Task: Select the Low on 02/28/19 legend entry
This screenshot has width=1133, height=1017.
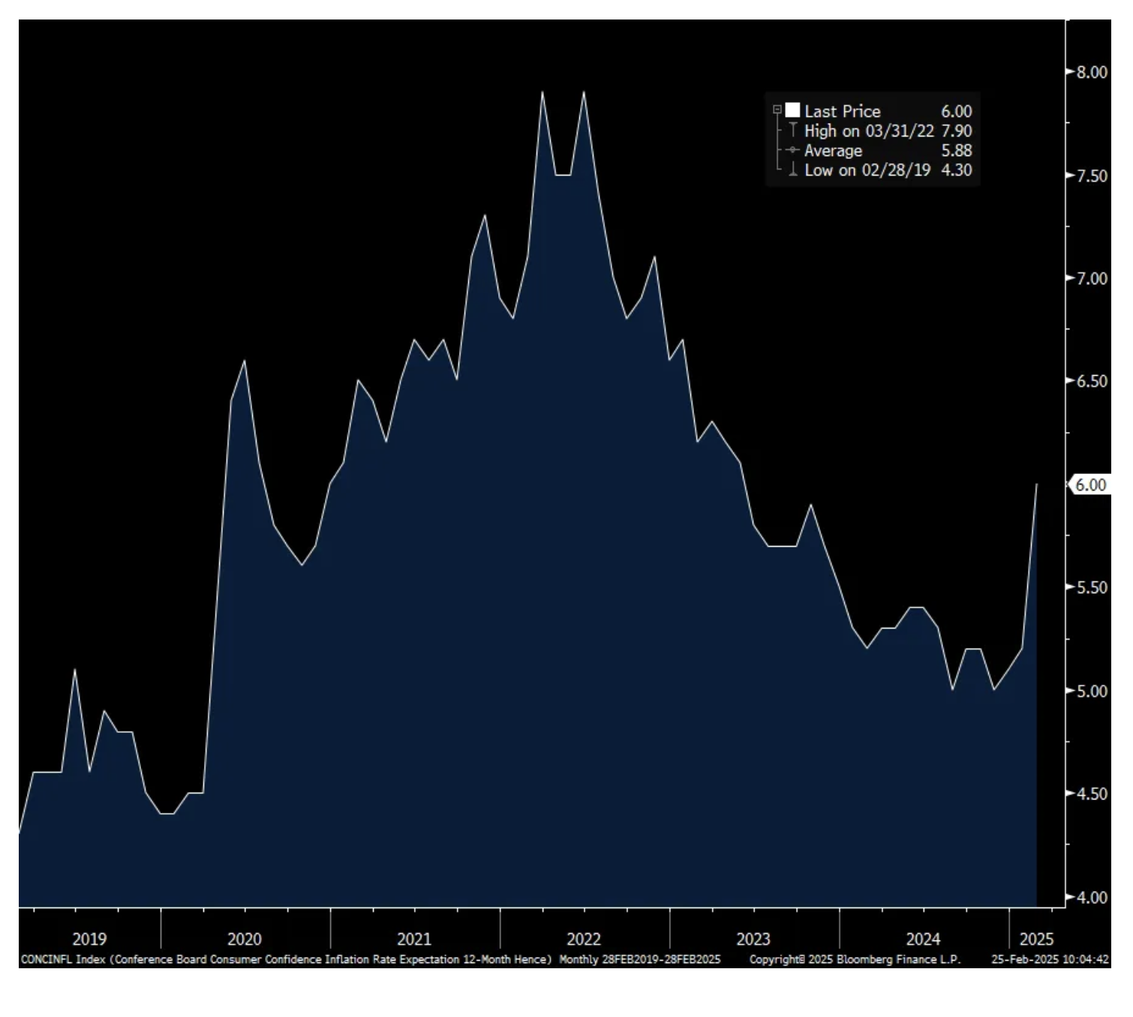Action: click(867, 170)
